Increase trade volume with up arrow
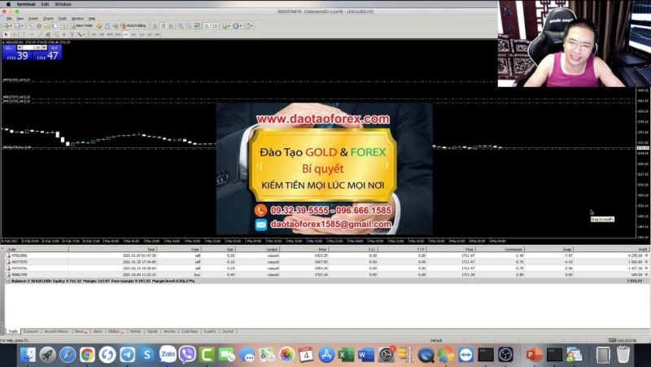 45,48
